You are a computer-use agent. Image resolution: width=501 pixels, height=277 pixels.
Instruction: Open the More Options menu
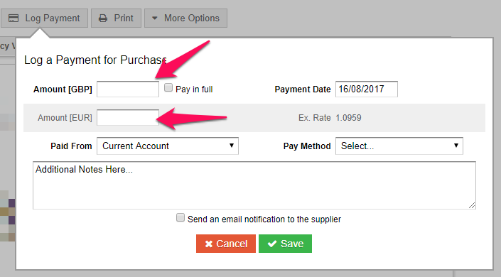186,18
